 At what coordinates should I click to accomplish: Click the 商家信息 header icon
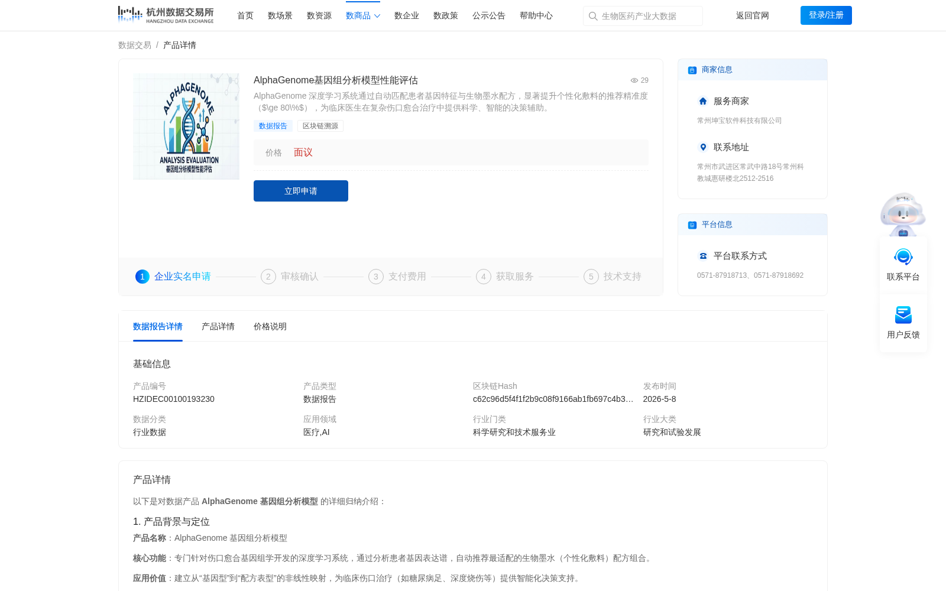[692, 70]
